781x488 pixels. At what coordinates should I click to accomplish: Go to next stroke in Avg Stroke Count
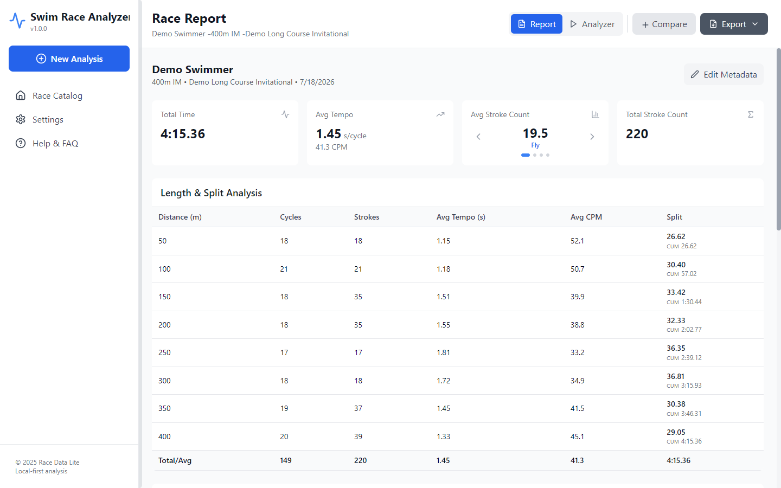pyautogui.click(x=592, y=137)
